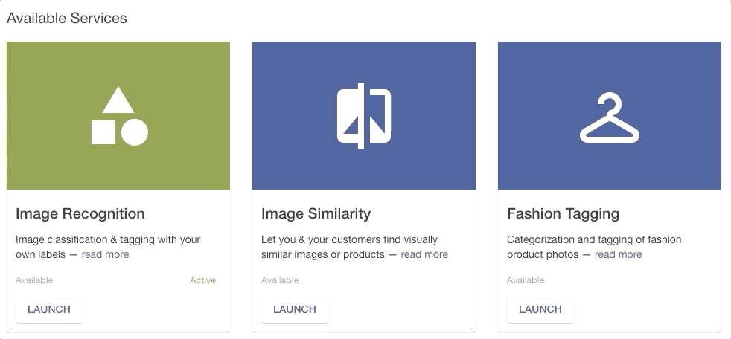Click the compare icon for Image Similarity
This screenshot has height=339, width=731.
click(x=364, y=116)
